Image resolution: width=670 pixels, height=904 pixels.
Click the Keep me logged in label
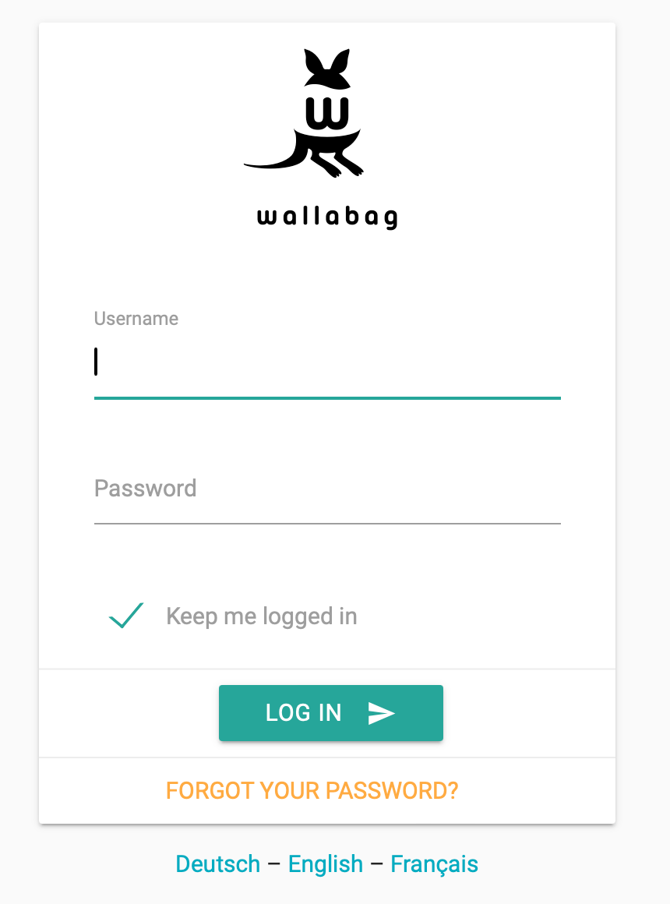(x=262, y=616)
